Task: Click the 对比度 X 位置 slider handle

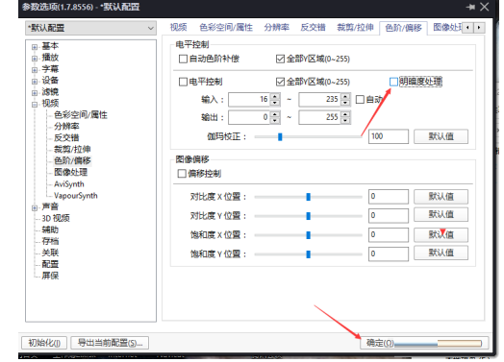Action: (x=308, y=197)
